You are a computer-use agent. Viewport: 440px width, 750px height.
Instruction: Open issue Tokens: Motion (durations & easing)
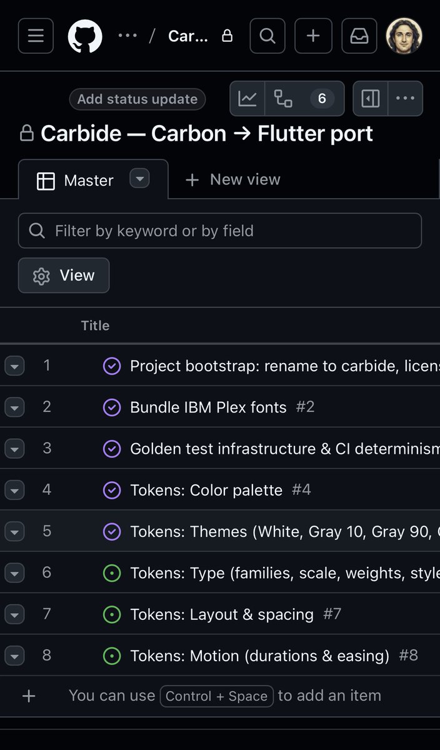point(259,656)
